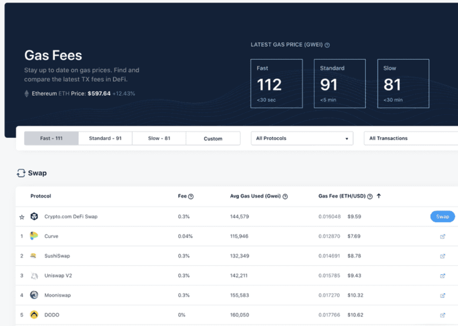Select the Curve protocol icon
This screenshot has height=326, width=458.
tap(35, 236)
